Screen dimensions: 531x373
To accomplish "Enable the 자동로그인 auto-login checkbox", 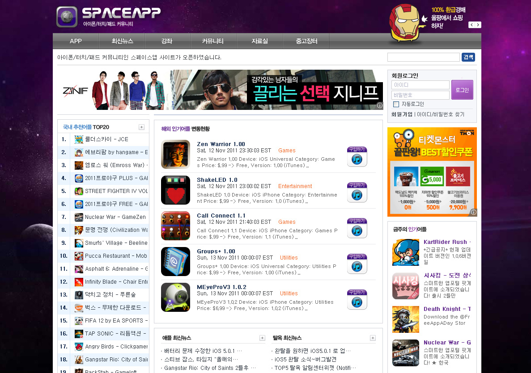I will click(396, 104).
